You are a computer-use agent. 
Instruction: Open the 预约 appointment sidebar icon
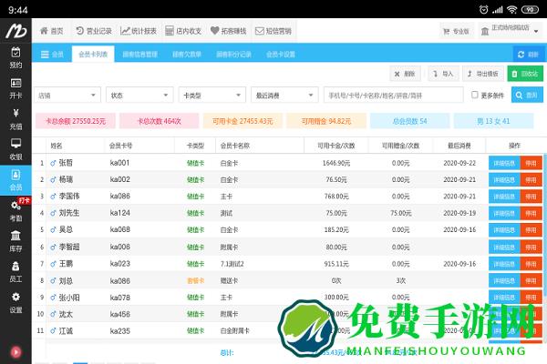point(15,57)
